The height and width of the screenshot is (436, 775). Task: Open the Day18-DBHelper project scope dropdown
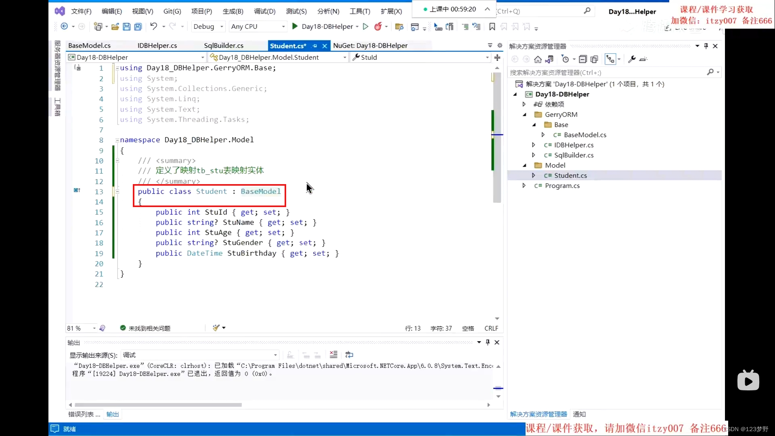point(136,57)
